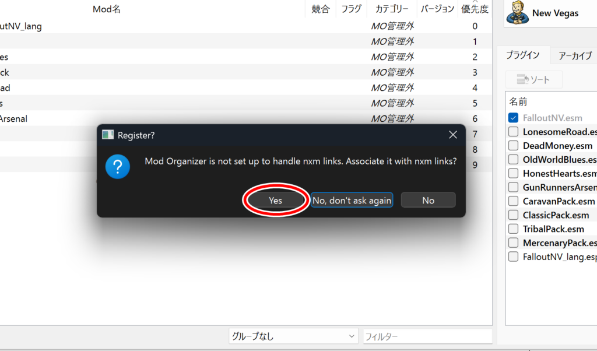Switch to the プラグイン tab
The width and height of the screenshot is (597, 351).
pos(522,55)
